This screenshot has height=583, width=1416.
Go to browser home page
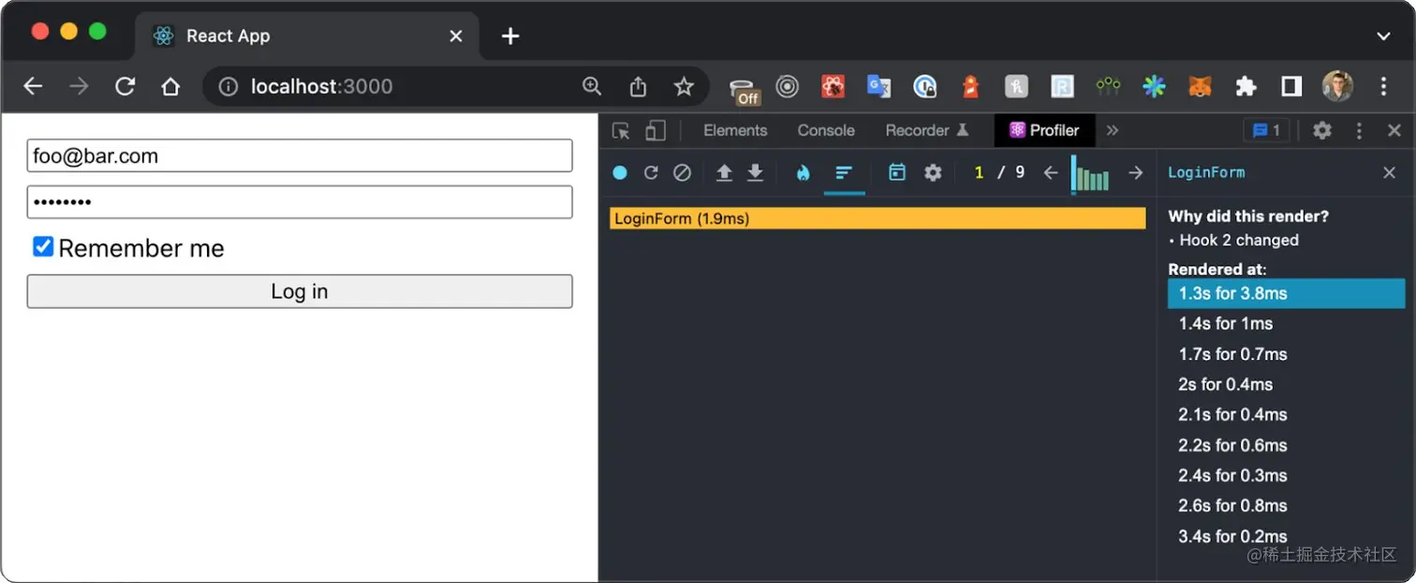[170, 87]
